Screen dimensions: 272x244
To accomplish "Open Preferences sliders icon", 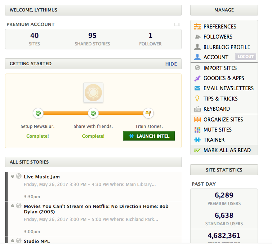I will point(197,27).
